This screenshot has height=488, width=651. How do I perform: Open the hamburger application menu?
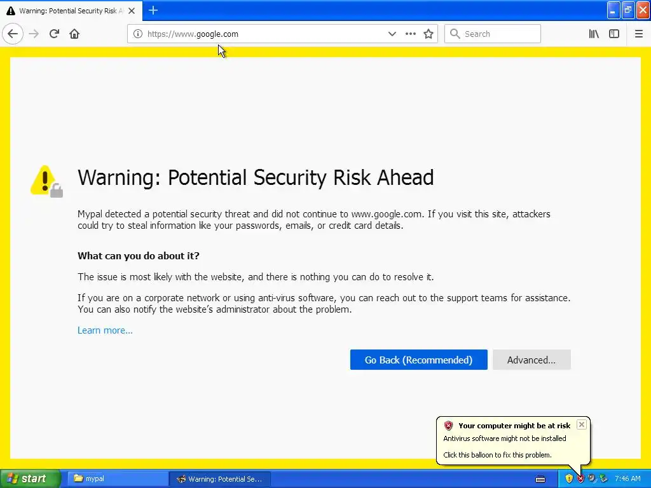click(638, 34)
